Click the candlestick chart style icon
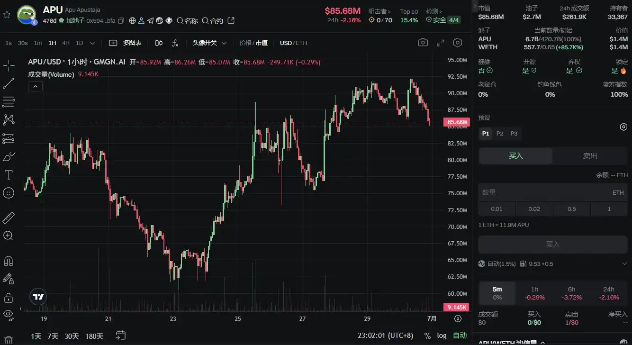 click(159, 43)
